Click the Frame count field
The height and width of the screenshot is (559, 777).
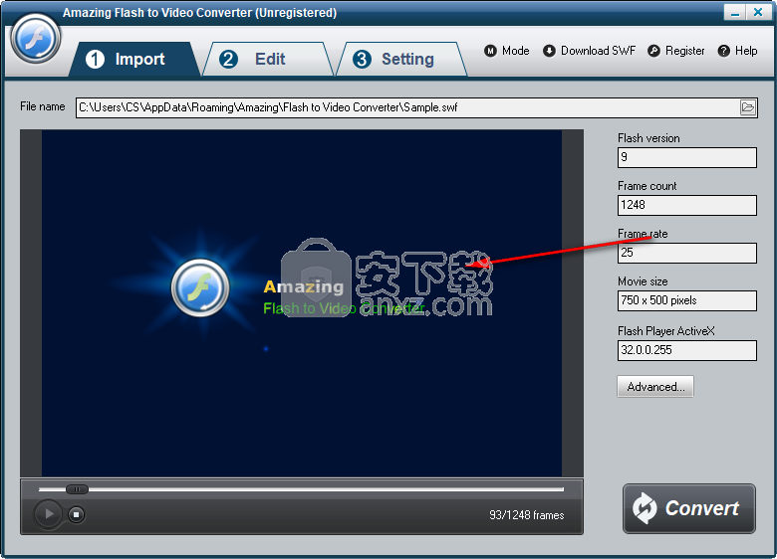tap(686, 205)
